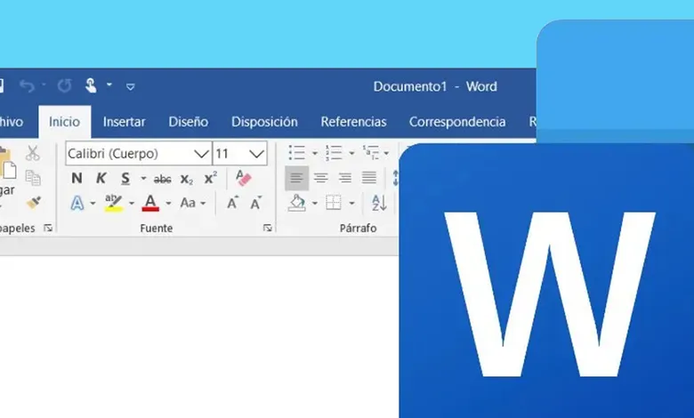Open the underline style dropdown arrow
The height and width of the screenshot is (418, 694).
[x=143, y=179]
